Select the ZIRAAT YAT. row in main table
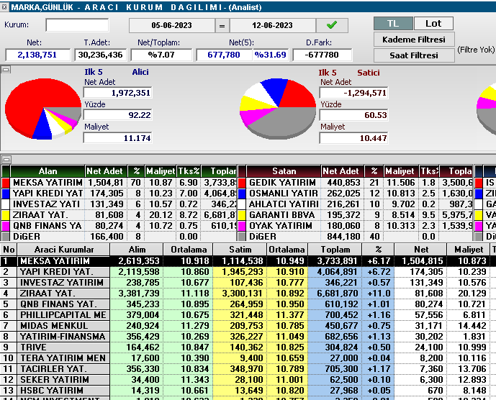The height and width of the screenshot is (400, 496). pos(248,294)
